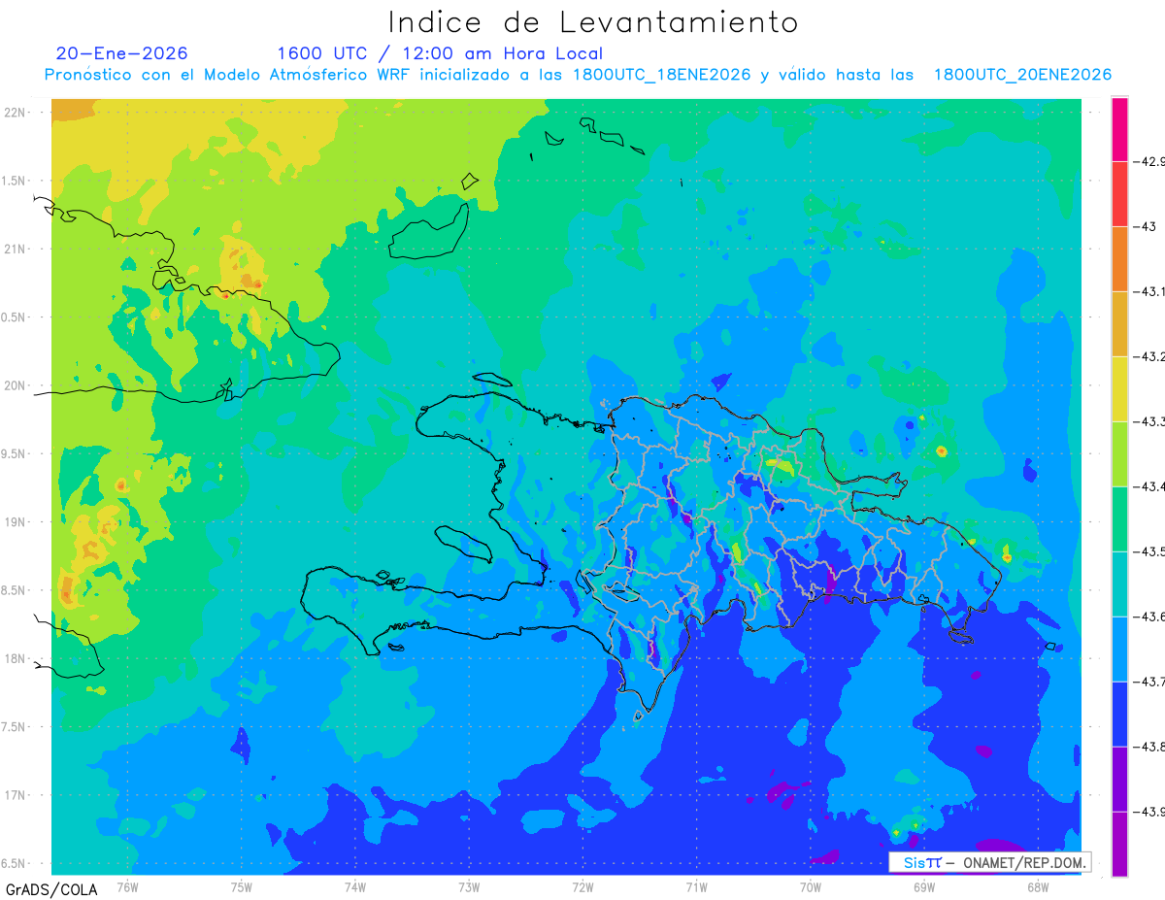The height and width of the screenshot is (900, 1165).
Task: Click the time label "1600 UTC / 12:00 am Hora Local"
Action: [x=440, y=54]
